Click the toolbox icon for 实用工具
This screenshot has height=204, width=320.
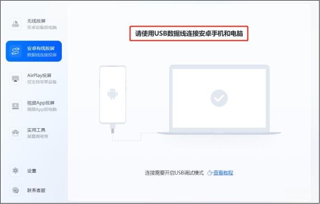click(16, 133)
